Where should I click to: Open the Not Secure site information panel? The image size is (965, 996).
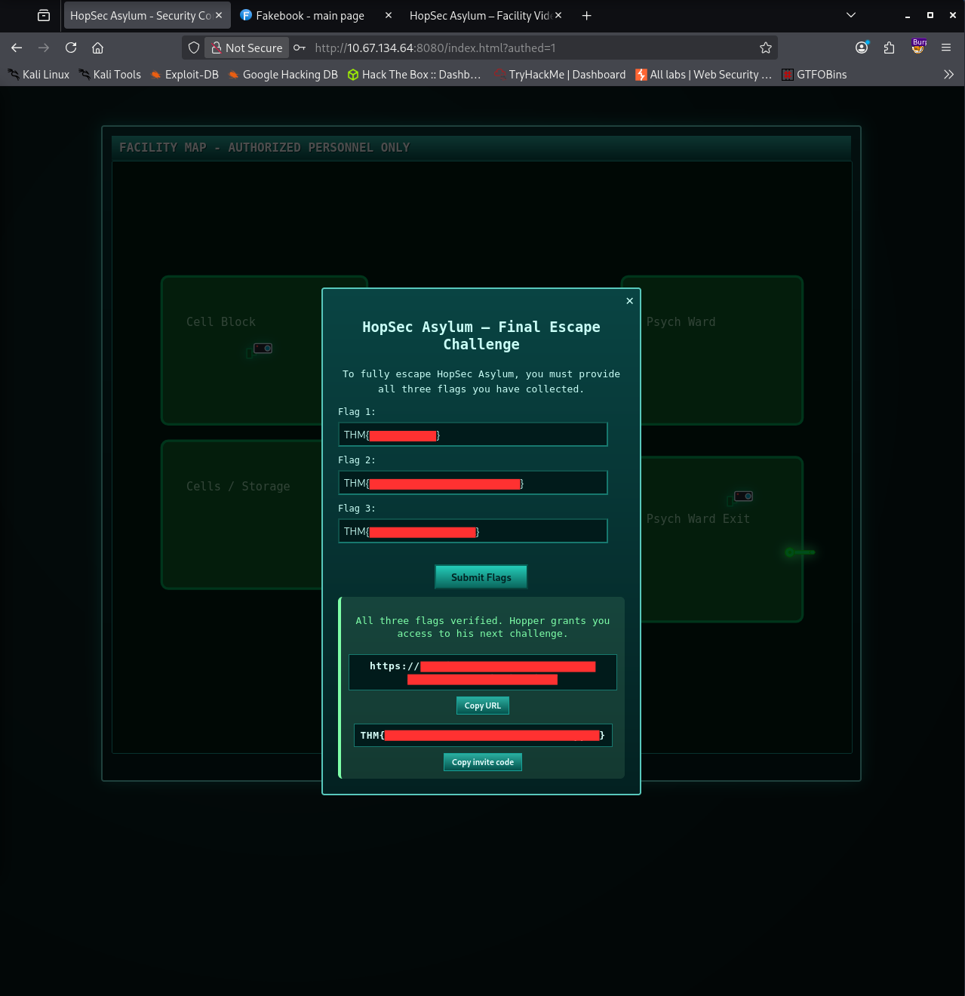tap(246, 48)
